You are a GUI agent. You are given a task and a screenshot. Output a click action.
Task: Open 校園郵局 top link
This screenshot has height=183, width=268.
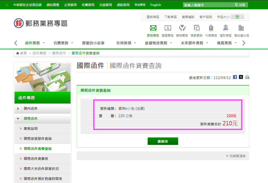88,5
